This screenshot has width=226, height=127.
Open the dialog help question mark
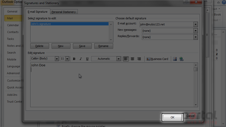click(187, 2)
